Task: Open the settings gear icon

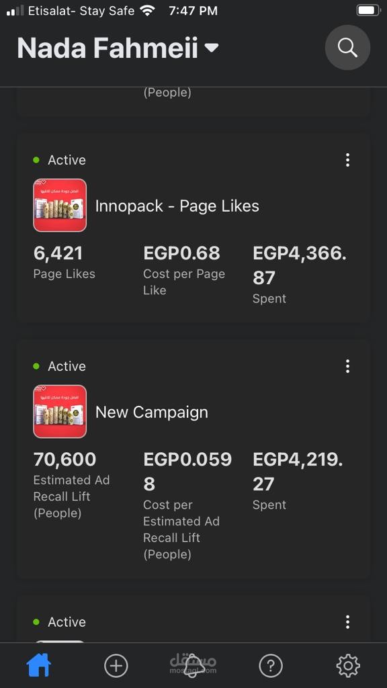Action: 348,666
